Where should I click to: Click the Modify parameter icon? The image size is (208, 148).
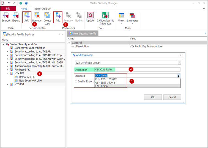[x=79, y=17]
